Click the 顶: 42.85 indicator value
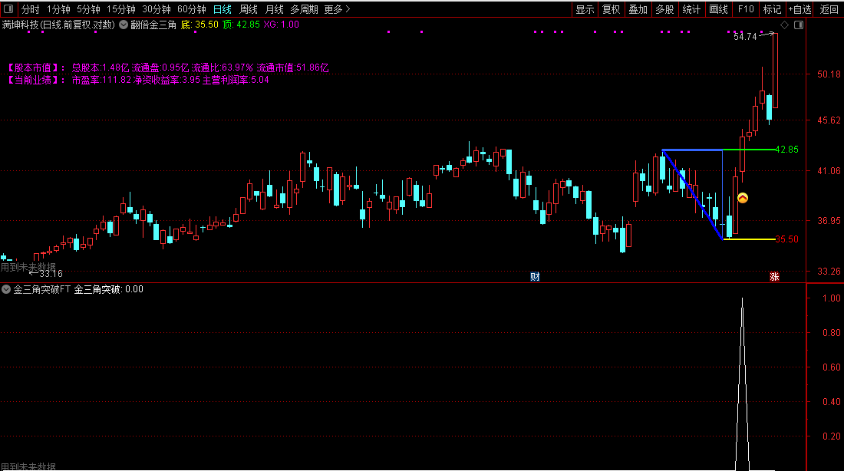The width and height of the screenshot is (844, 471). [x=241, y=25]
